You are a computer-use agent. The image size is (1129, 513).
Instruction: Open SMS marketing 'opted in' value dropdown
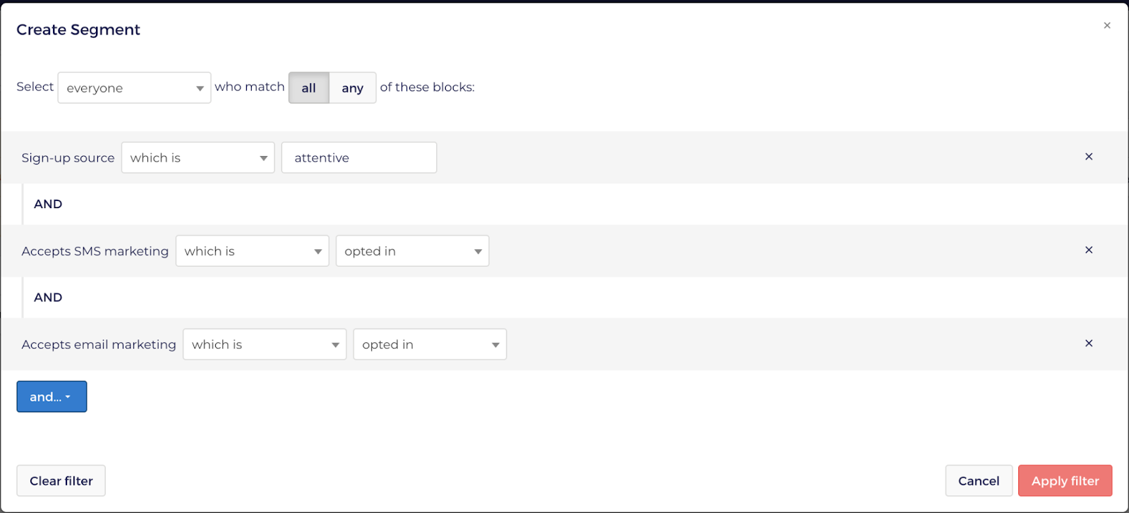[412, 251]
